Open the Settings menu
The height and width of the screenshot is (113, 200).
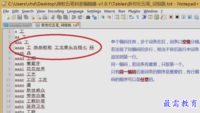pyautogui.click(x=94, y=11)
